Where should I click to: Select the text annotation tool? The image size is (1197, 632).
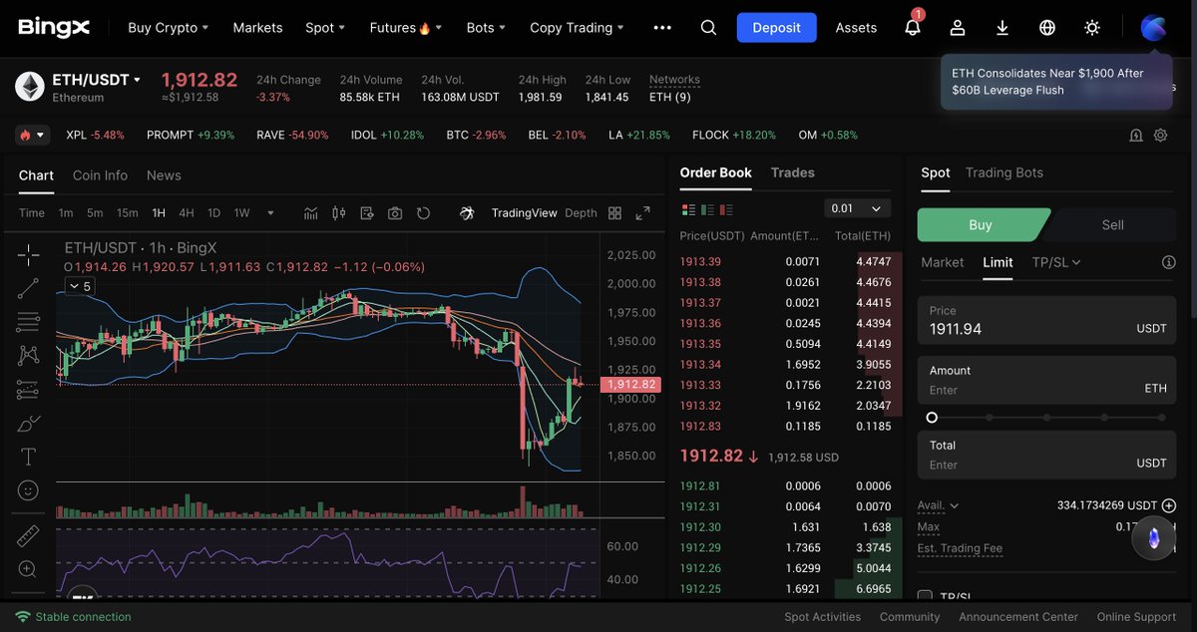tap(28, 457)
